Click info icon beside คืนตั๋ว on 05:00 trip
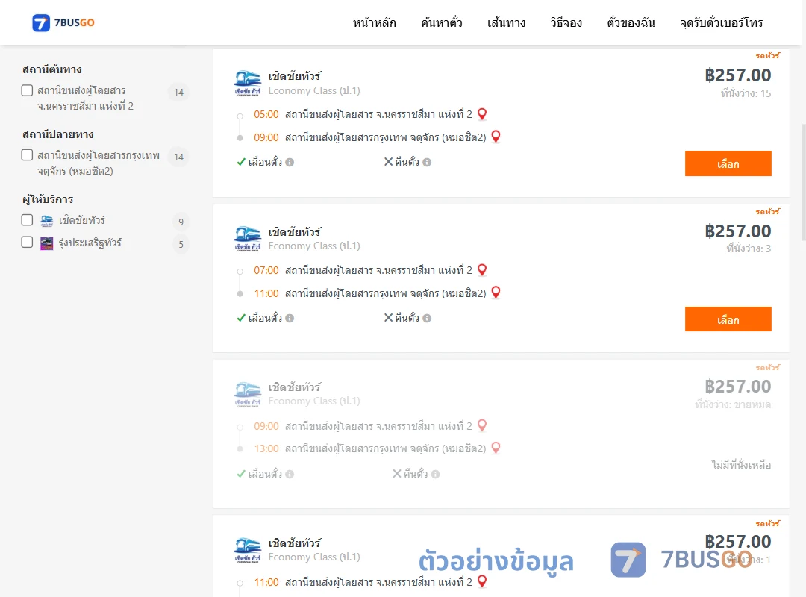The image size is (806, 597). [427, 163]
